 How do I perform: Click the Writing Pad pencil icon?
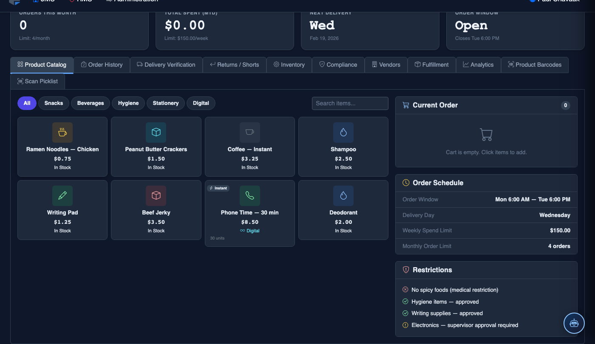pyautogui.click(x=62, y=196)
